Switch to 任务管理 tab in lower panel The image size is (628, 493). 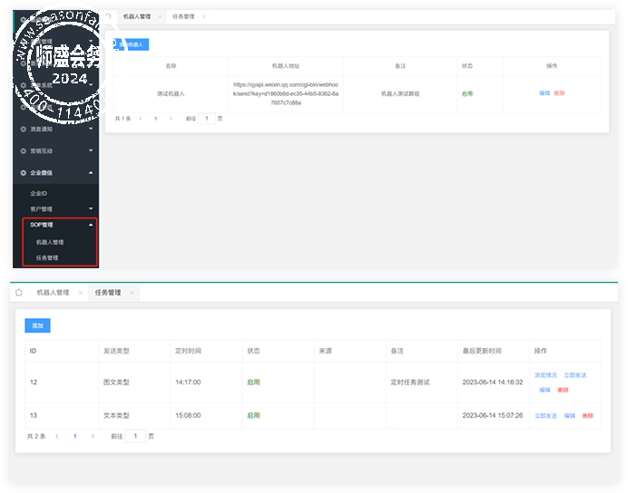coord(108,293)
